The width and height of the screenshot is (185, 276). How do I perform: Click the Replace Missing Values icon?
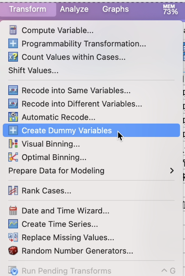13,237
